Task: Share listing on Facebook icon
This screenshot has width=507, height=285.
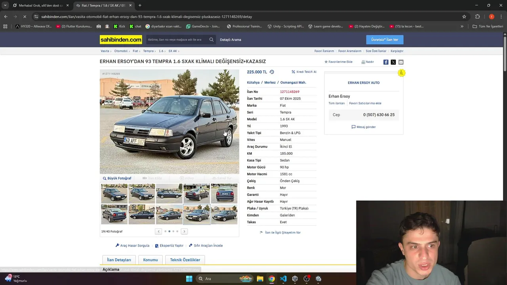Action: [x=386, y=62]
